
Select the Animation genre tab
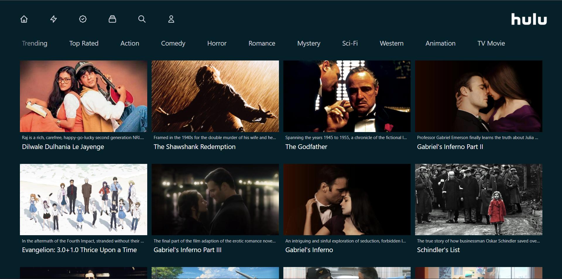point(440,43)
